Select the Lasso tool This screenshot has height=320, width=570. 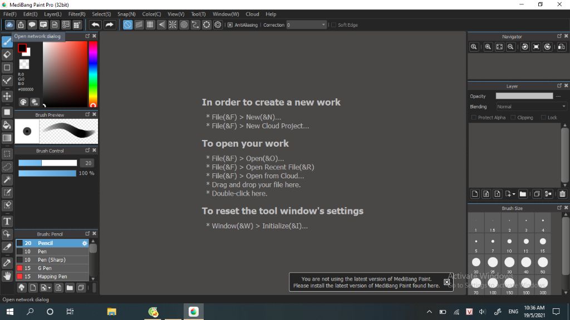[x=7, y=167]
